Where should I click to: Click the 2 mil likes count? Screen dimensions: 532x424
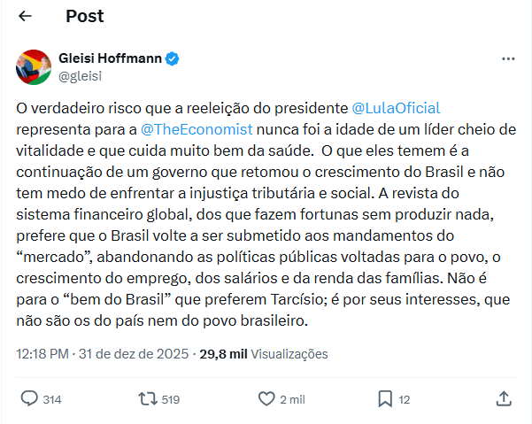pos(292,400)
